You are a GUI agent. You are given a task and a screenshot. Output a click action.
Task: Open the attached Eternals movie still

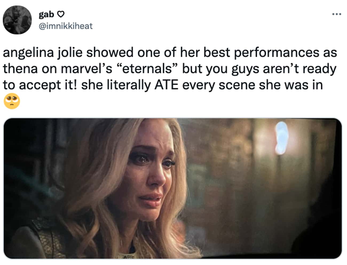point(173,188)
